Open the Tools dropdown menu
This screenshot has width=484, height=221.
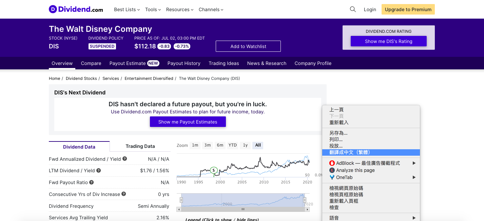[x=153, y=9]
